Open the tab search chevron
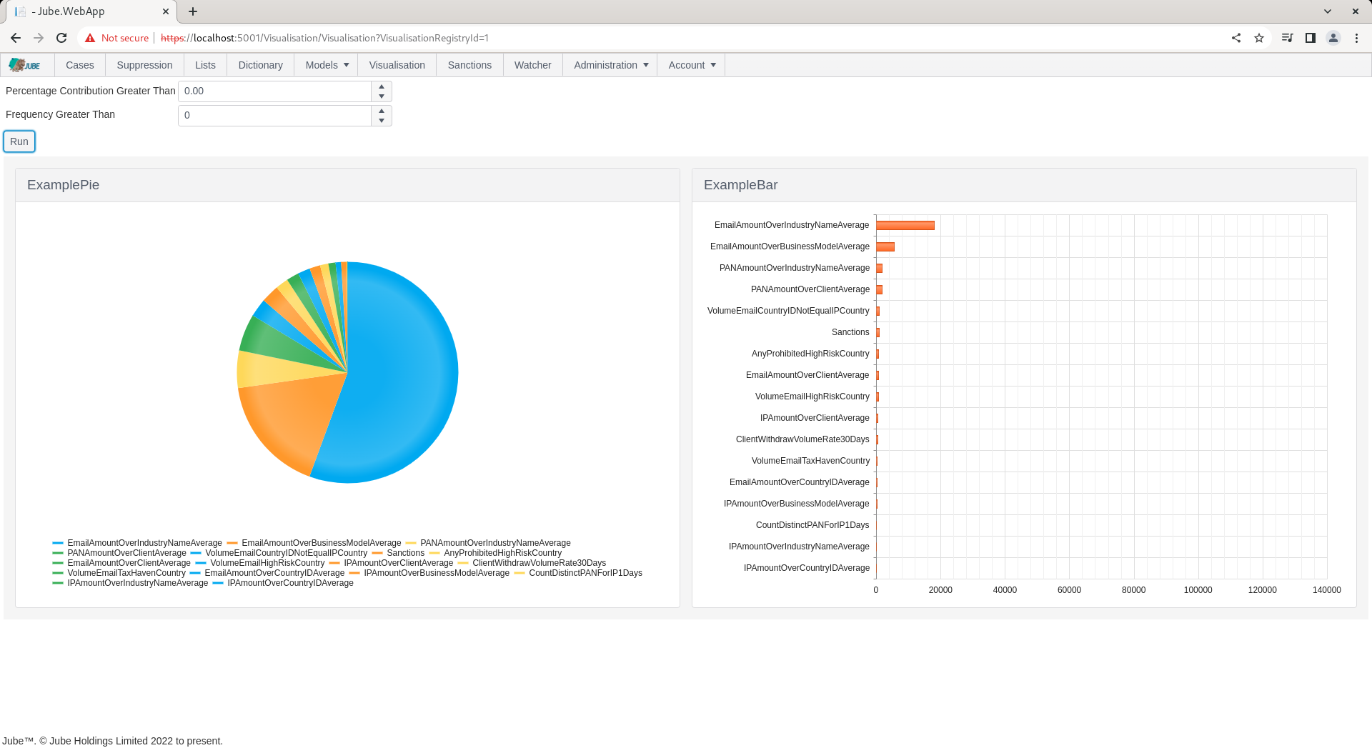The width and height of the screenshot is (1372, 748). [1328, 11]
